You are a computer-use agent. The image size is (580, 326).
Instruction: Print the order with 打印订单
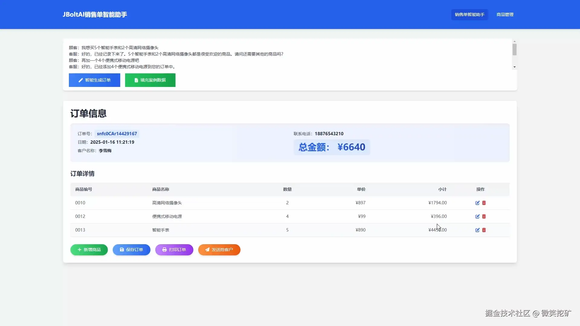[174, 250]
